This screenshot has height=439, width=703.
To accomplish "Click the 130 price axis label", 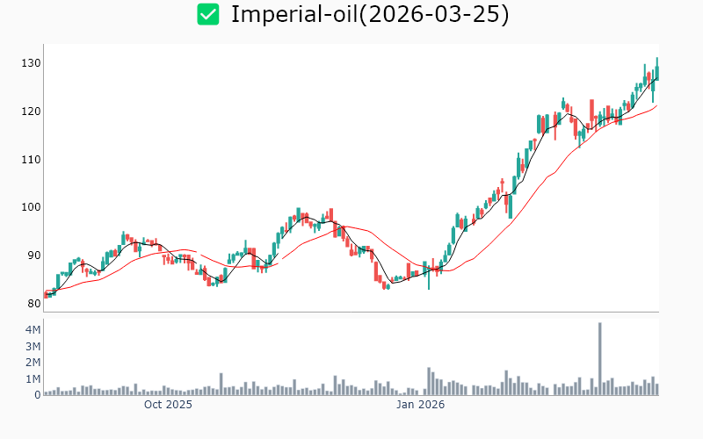I will coord(32,63).
